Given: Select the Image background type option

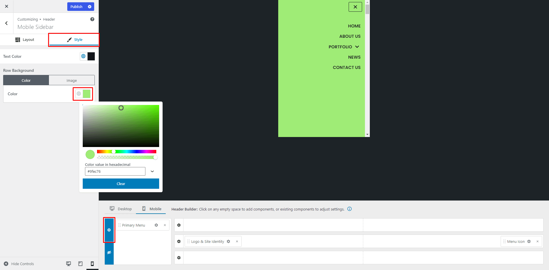Looking at the screenshot, I should coord(72,80).
